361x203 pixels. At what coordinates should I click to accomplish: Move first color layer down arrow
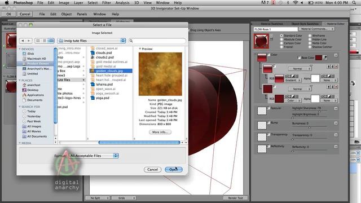coord(332,67)
